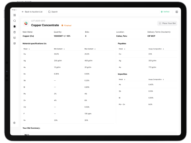Sort by Min Content column
Viewport: 191px width, 143px height.
[x=59, y=49]
